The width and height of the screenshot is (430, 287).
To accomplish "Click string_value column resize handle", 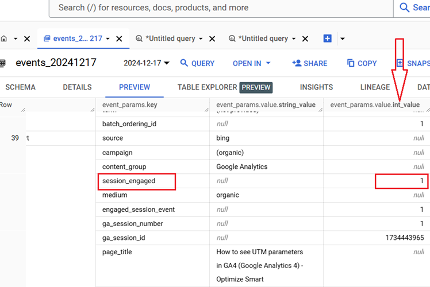I will tap(321, 110).
